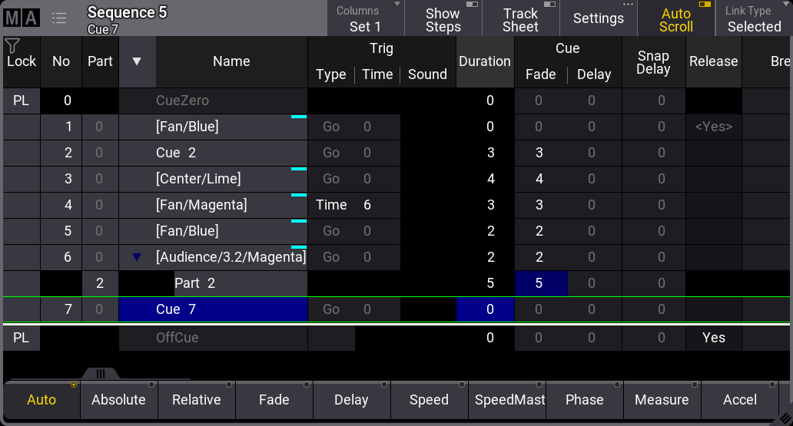Click the MA logo icon
Viewport: 793px width, 426px height.
[20, 18]
